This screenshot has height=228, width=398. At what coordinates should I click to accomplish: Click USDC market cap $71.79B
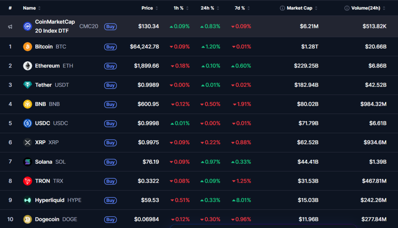click(308, 123)
